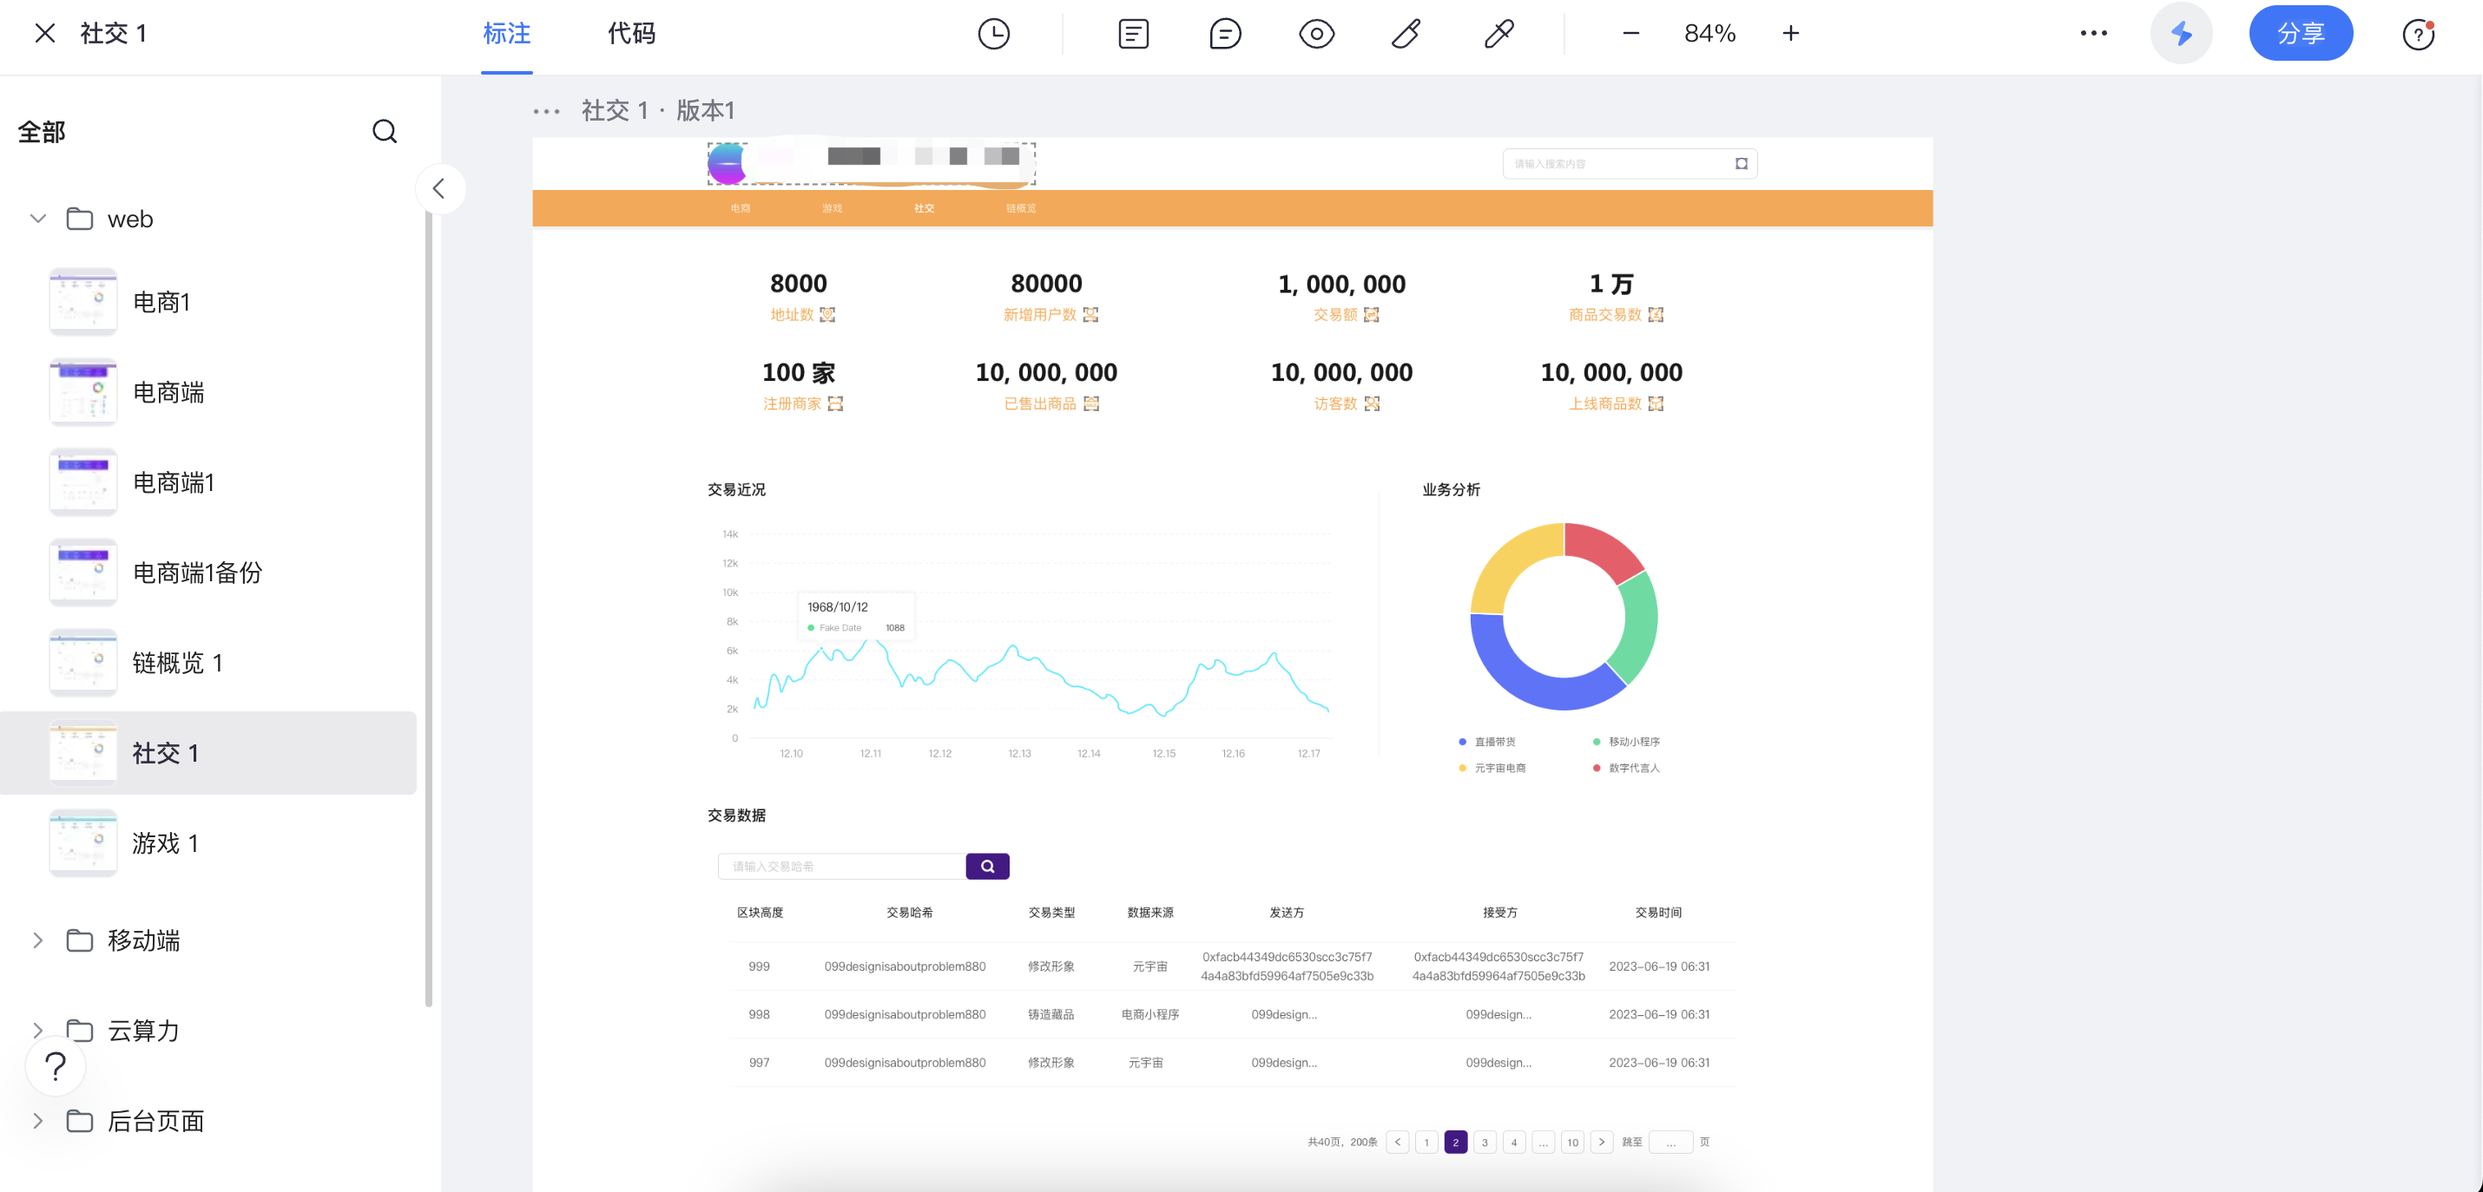
Task: Select page 10 in pagination
Action: click(1572, 1142)
